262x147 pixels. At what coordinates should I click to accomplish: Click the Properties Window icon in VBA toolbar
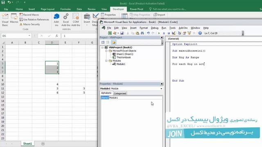point(184,33)
